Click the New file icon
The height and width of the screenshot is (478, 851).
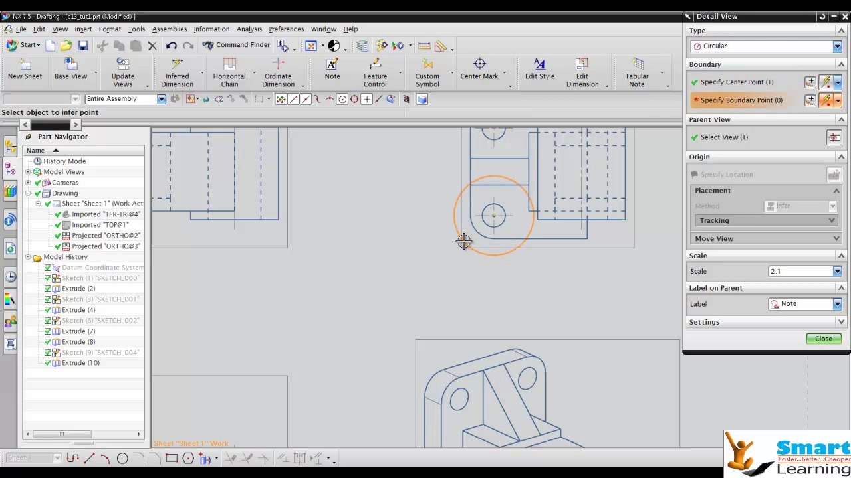pos(50,46)
